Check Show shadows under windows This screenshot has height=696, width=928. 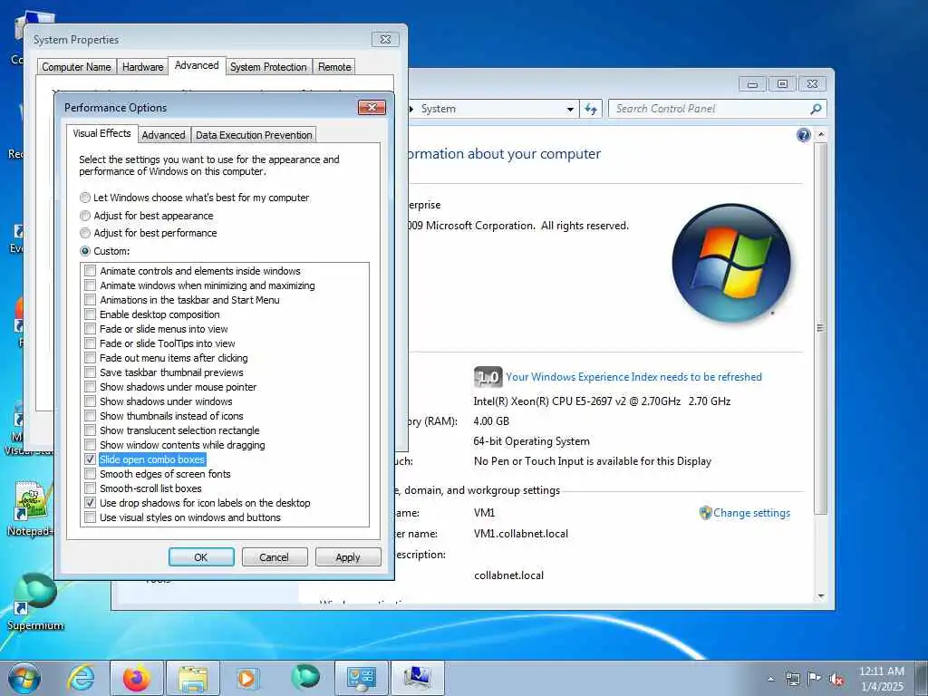90,401
